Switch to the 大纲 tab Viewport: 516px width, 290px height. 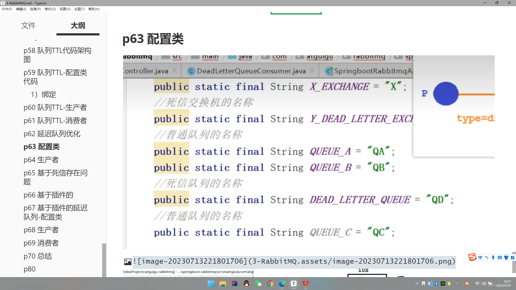coord(78,26)
